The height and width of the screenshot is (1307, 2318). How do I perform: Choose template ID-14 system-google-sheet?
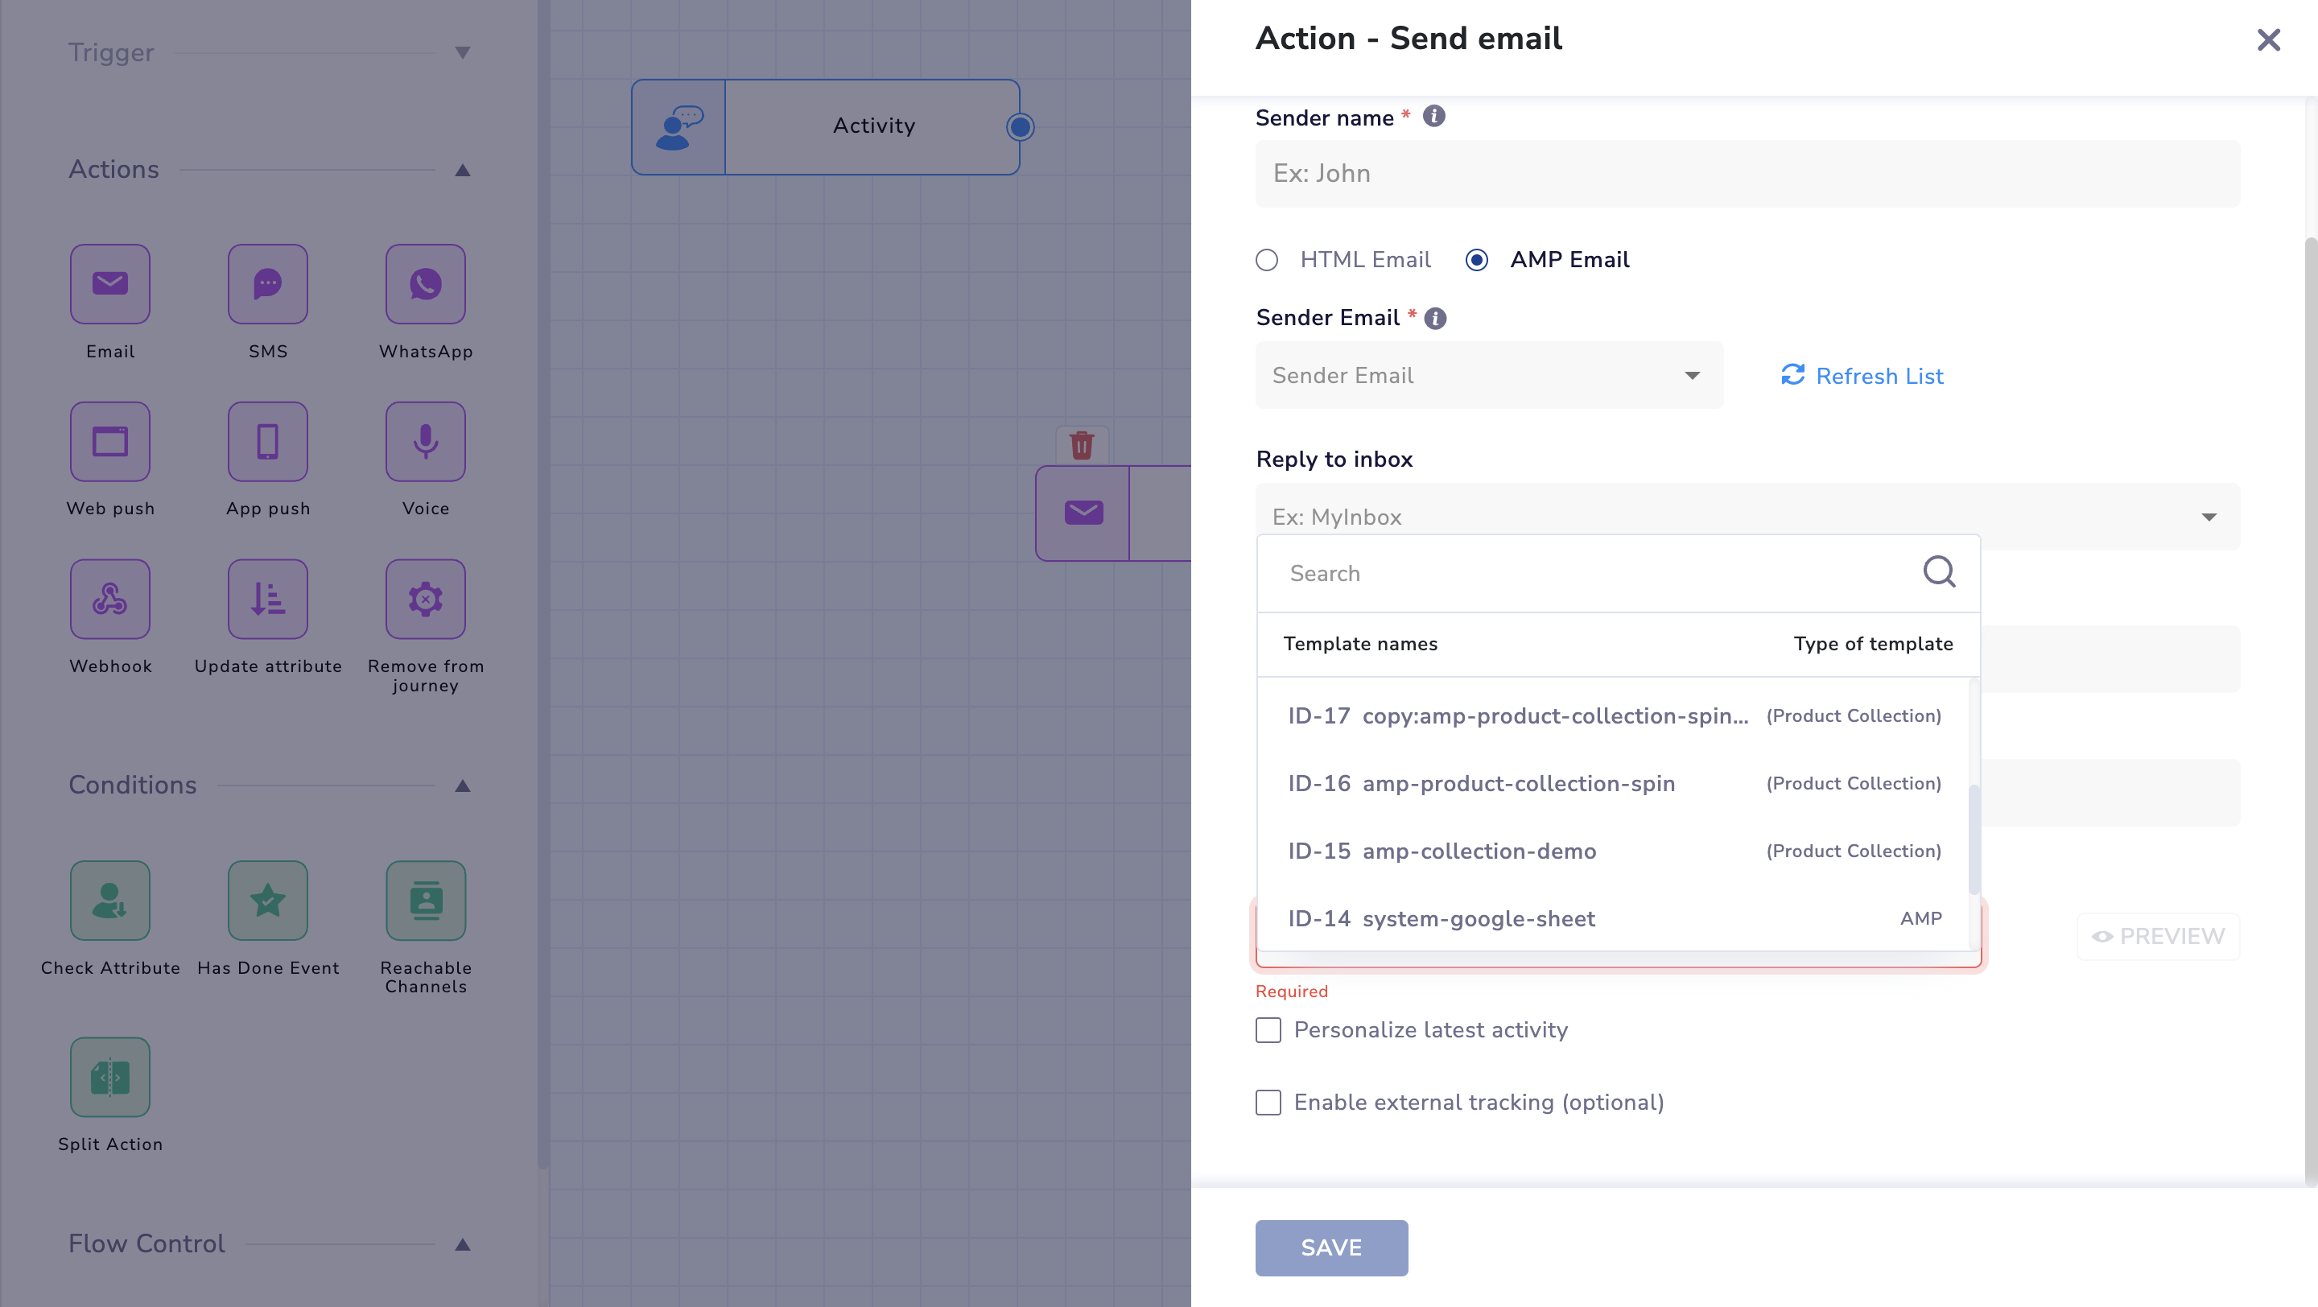click(1615, 918)
